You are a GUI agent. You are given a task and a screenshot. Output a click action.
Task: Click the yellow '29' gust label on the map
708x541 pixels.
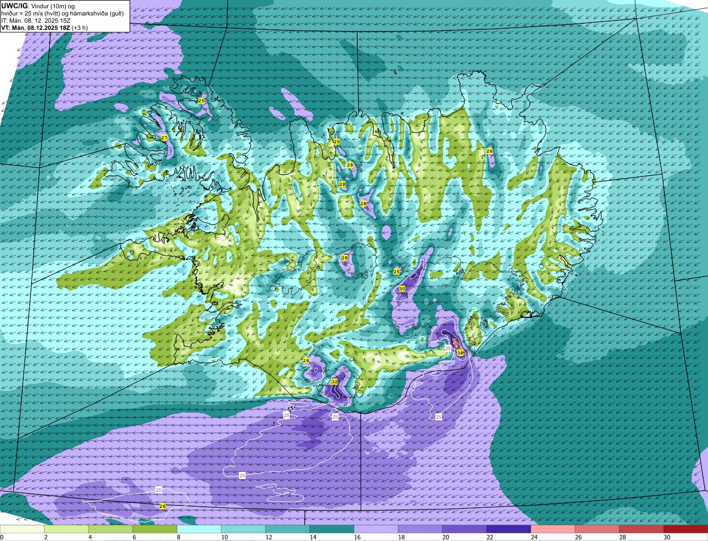click(x=306, y=361)
